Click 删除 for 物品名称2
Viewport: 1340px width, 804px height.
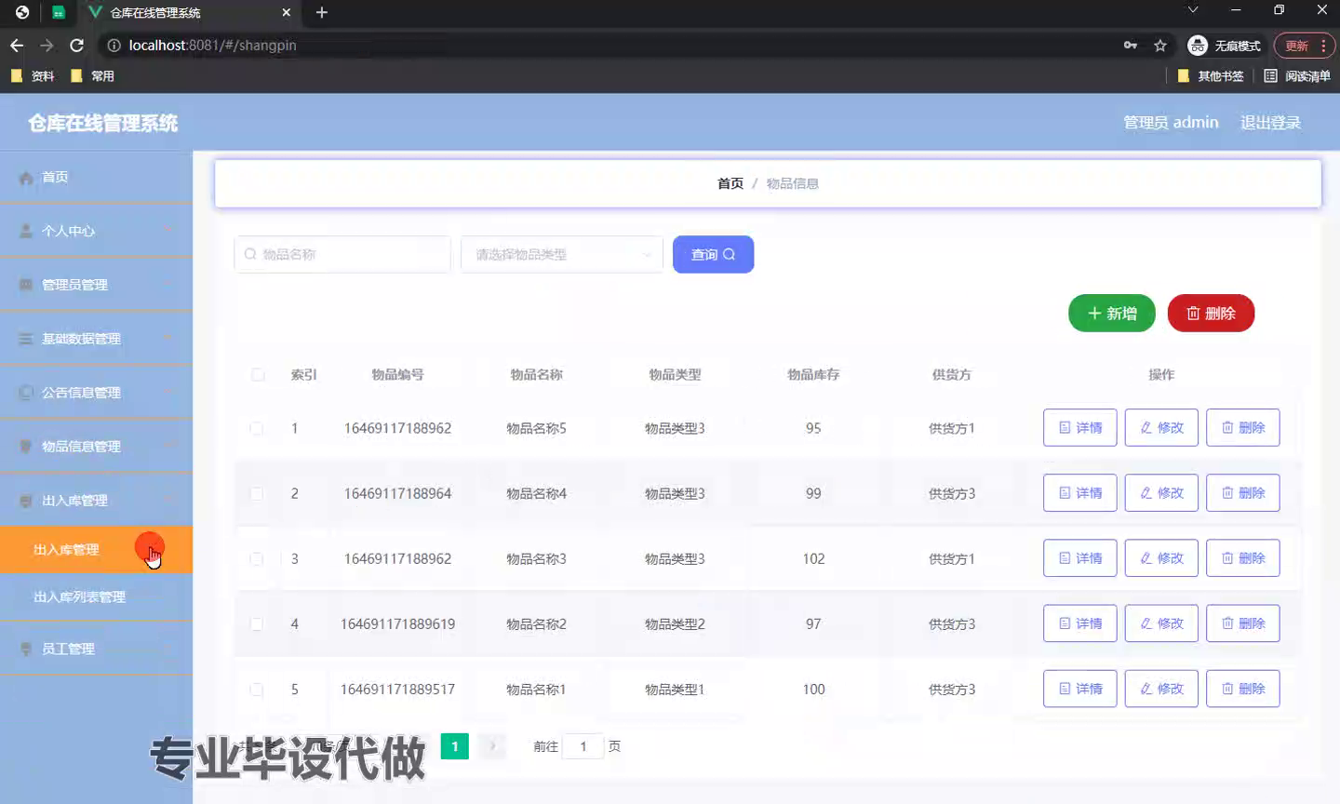coord(1243,623)
